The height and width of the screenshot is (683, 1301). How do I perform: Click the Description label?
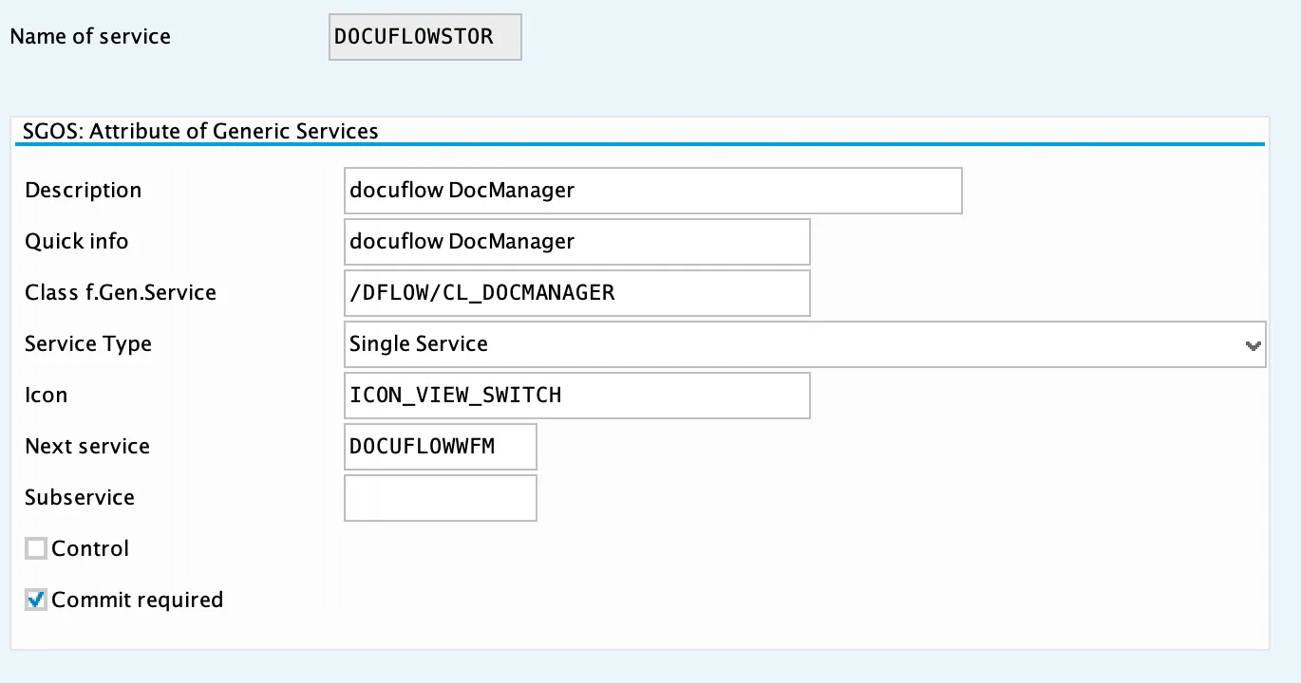[84, 191]
